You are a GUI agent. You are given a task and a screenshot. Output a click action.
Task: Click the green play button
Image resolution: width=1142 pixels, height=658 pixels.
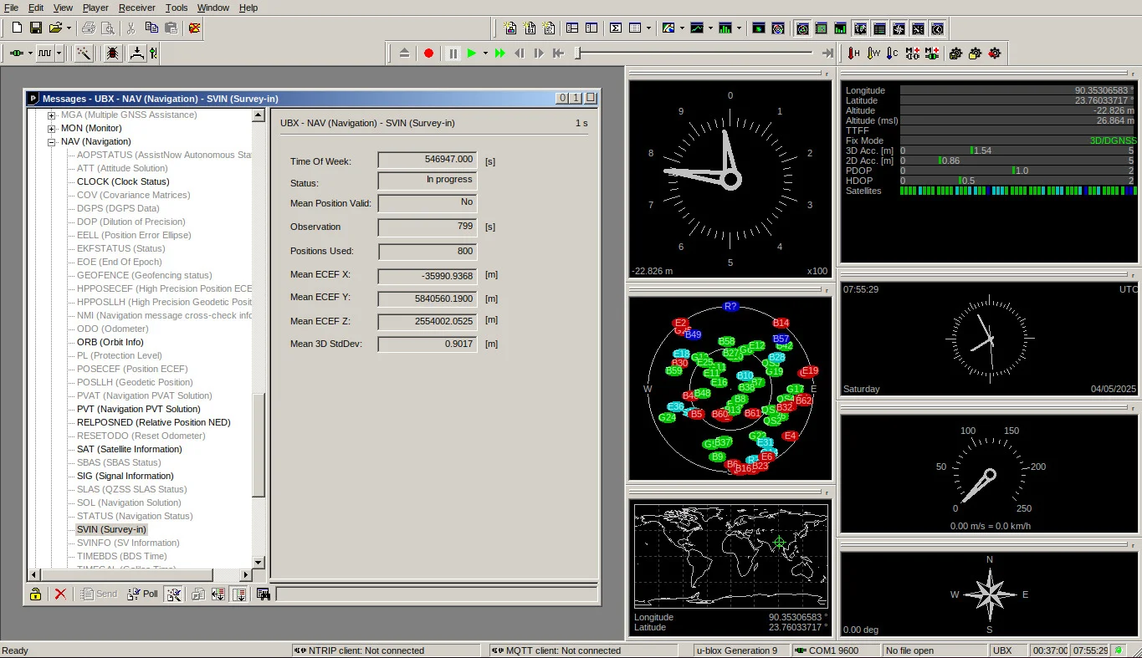click(472, 53)
